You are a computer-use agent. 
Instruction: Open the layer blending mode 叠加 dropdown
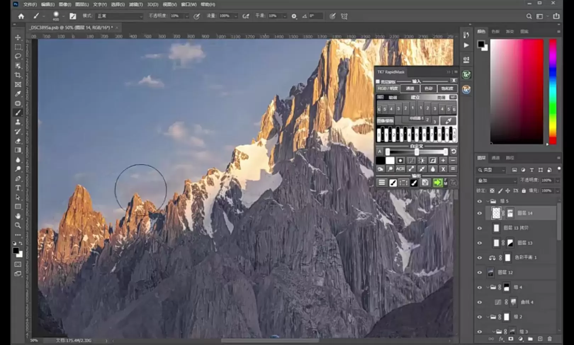tap(497, 181)
